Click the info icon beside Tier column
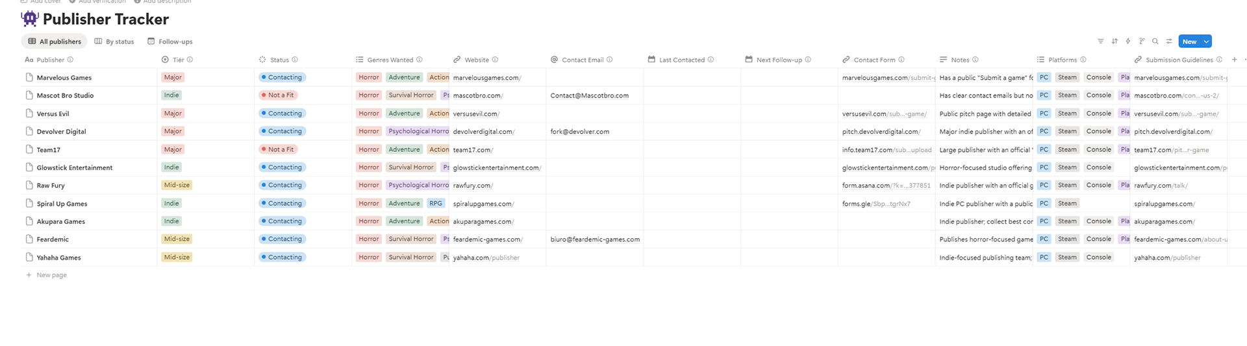 tap(190, 60)
